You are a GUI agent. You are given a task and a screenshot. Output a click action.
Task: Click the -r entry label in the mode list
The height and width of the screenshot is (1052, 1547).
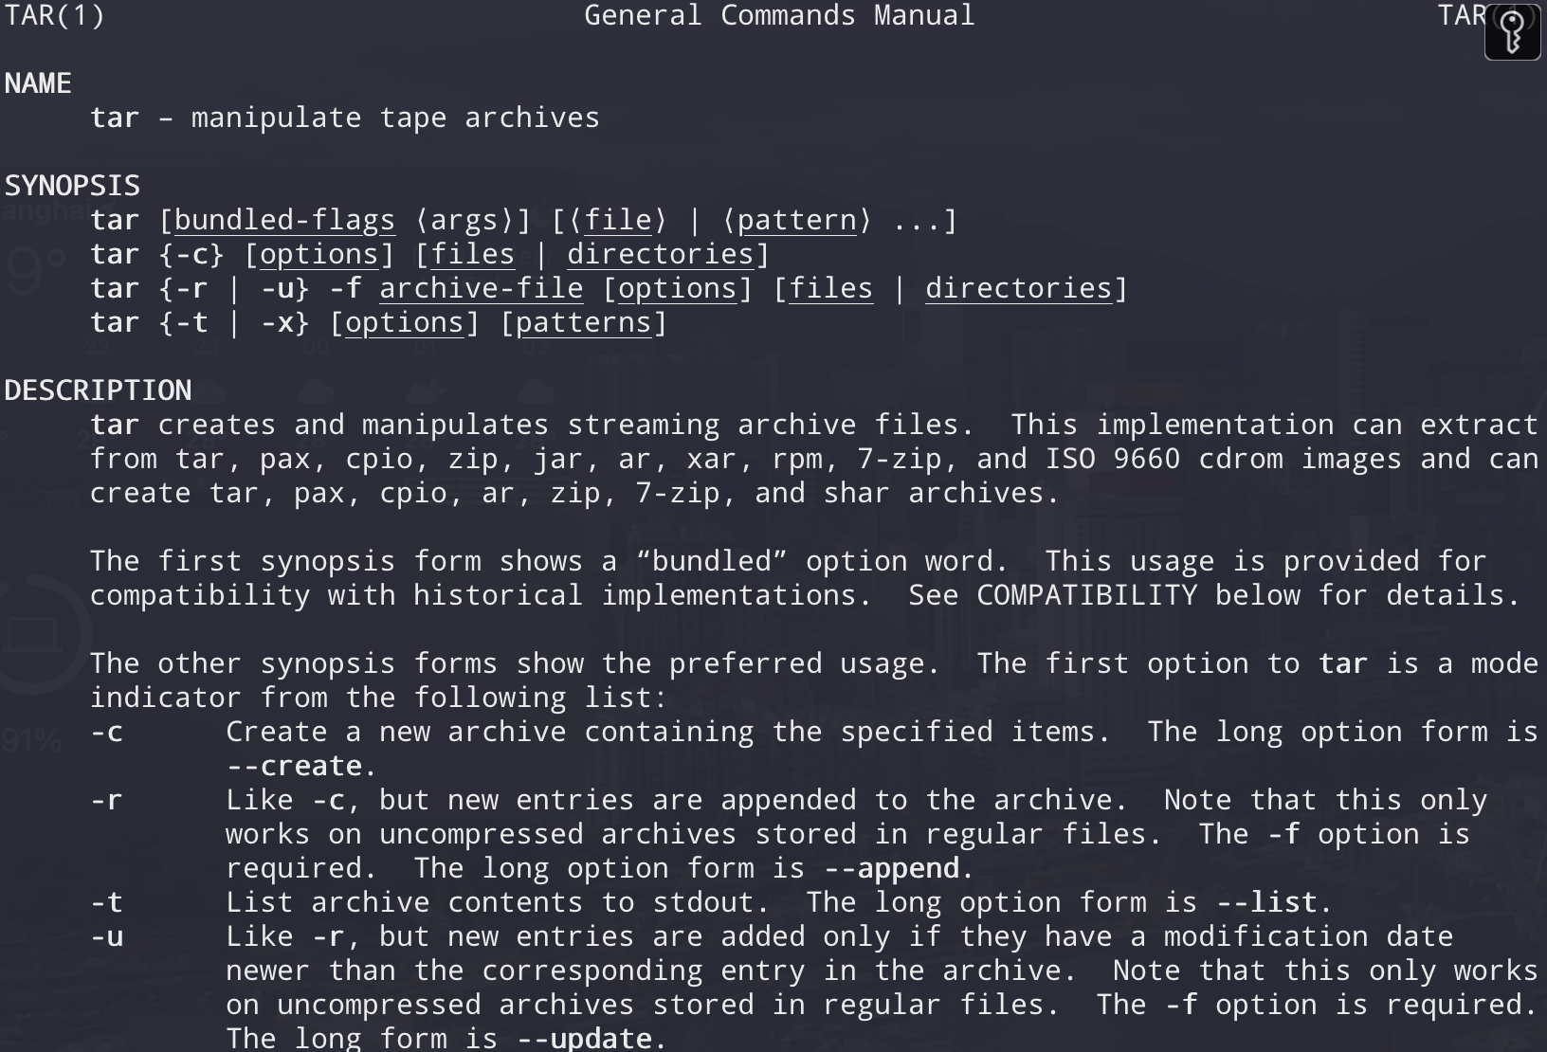tap(106, 801)
